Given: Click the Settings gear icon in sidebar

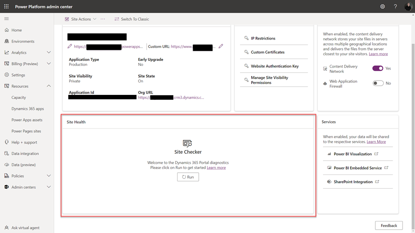Looking at the screenshot, I should click(6, 75).
